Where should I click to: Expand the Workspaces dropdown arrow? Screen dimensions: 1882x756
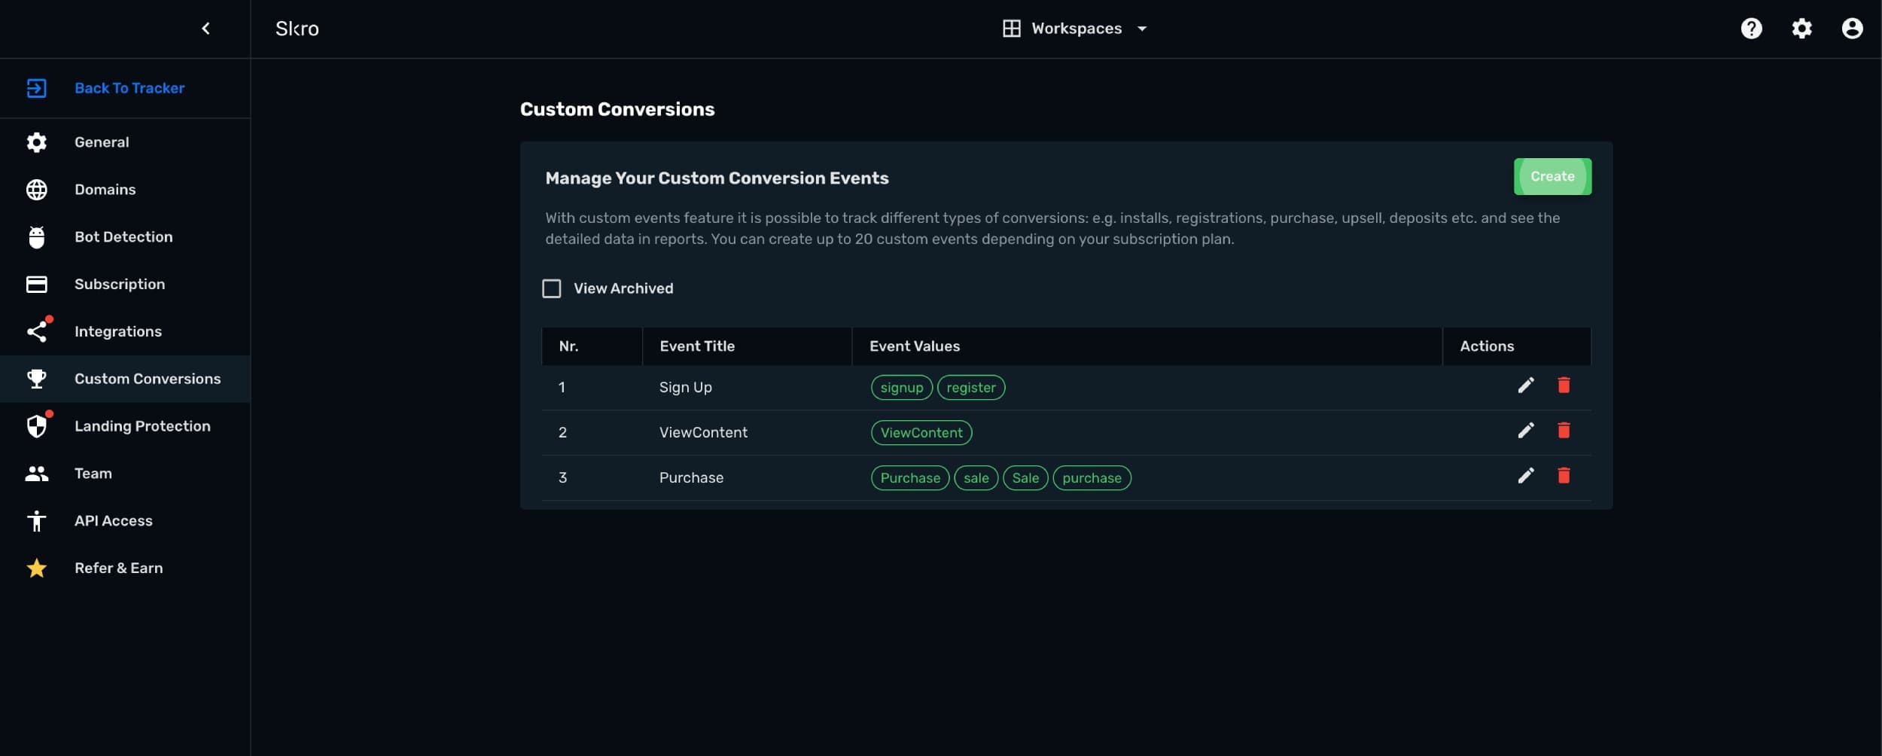pos(1141,29)
